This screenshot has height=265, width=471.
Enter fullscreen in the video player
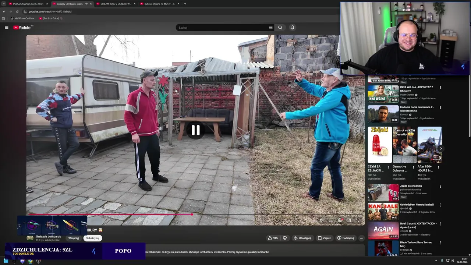pyautogui.click(x=357, y=220)
